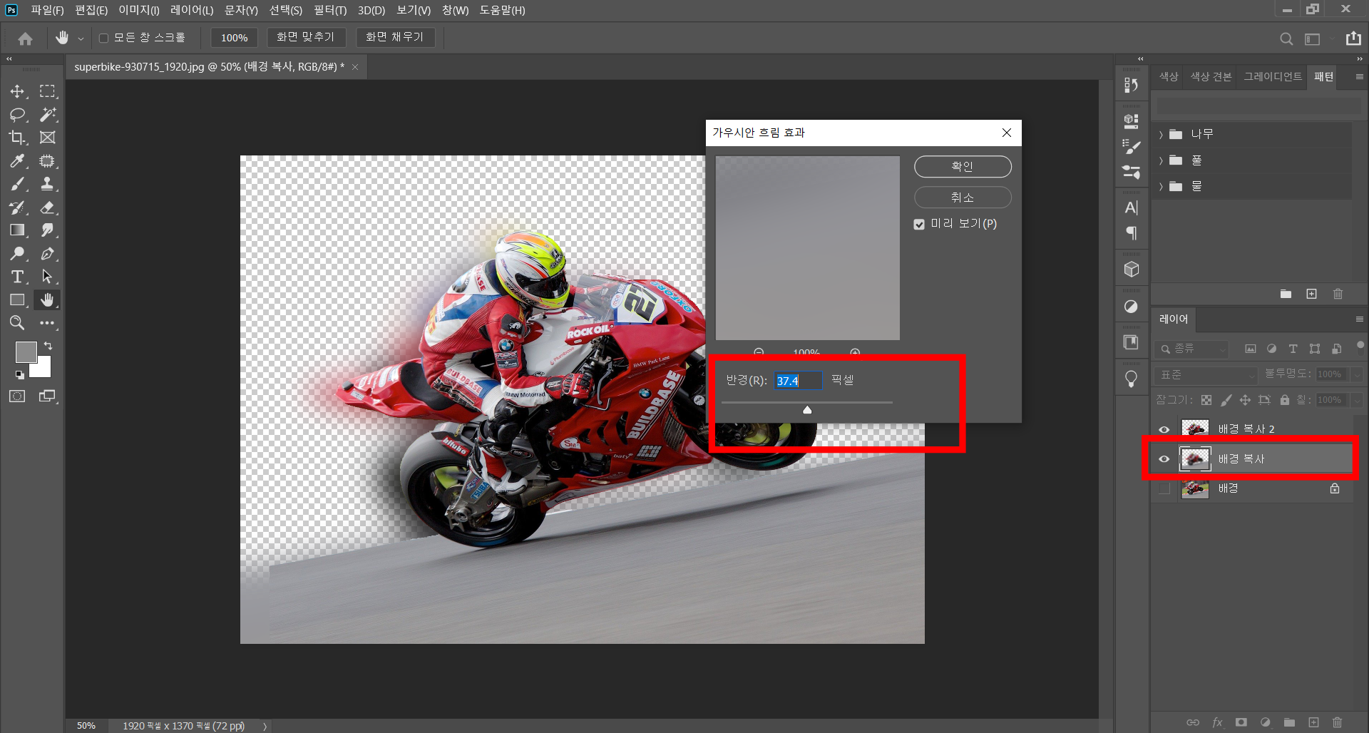The width and height of the screenshot is (1369, 733).
Task: Toggle lock all padlock icon
Action: tap(1285, 400)
